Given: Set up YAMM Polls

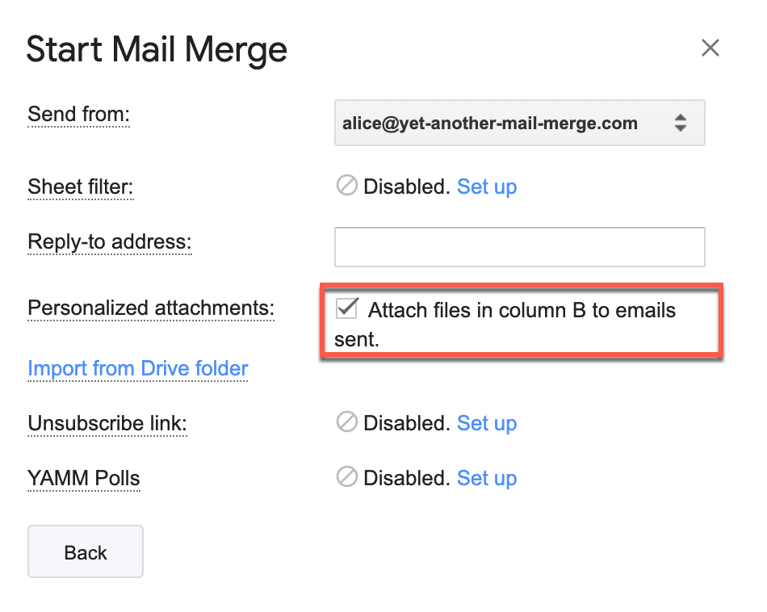Looking at the screenshot, I should (487, 477).
